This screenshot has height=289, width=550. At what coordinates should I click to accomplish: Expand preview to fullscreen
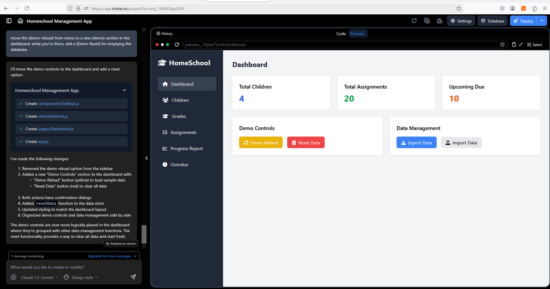click(521, 45)
